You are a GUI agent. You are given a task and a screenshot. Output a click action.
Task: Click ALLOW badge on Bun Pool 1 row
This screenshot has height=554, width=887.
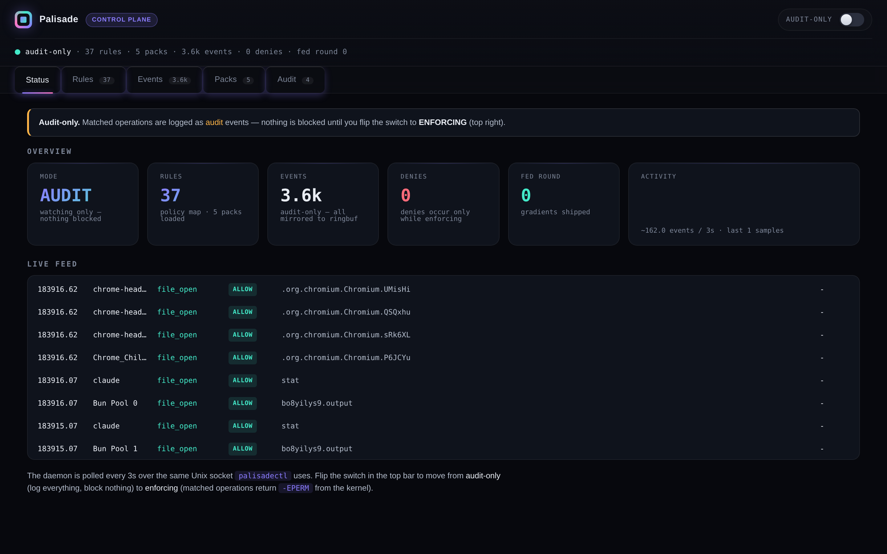243,449
